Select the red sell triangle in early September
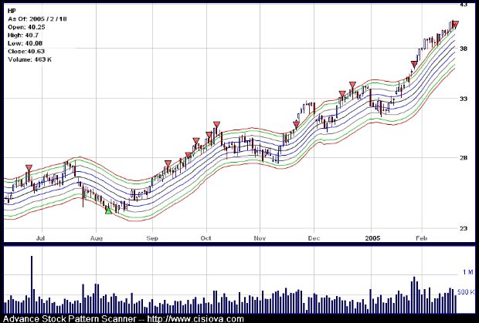 tap(168, 163)
